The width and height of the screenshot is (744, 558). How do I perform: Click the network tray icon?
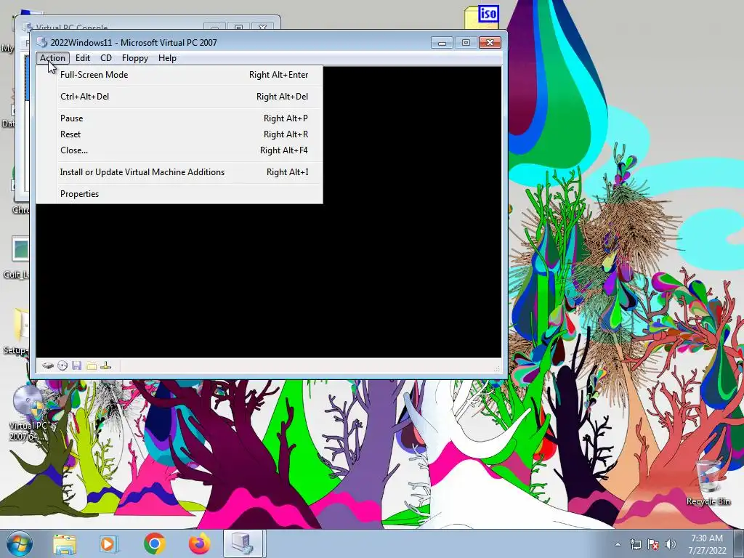click(635, 544)
